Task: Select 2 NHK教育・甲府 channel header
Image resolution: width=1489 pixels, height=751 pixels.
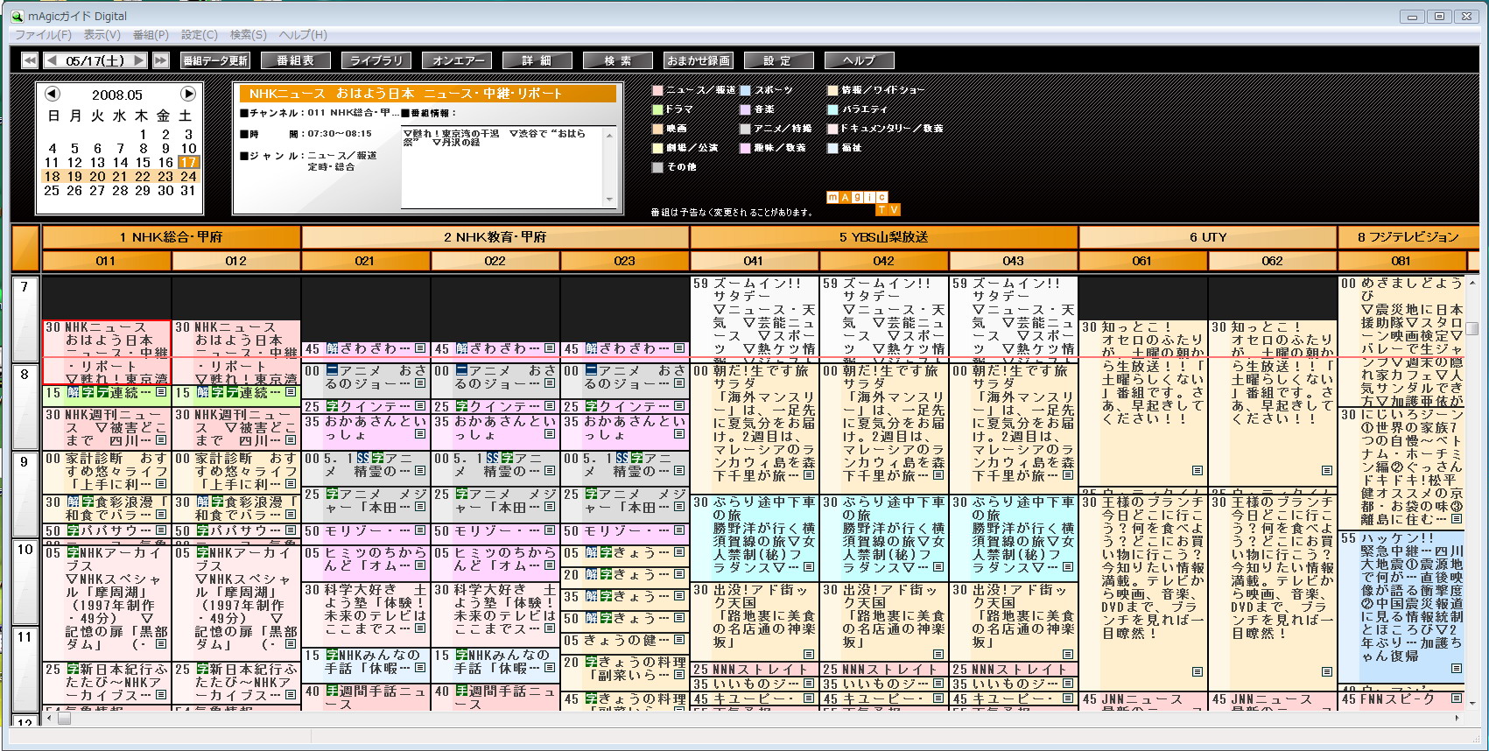Action: pyautogui.click(x=495, y=237)
